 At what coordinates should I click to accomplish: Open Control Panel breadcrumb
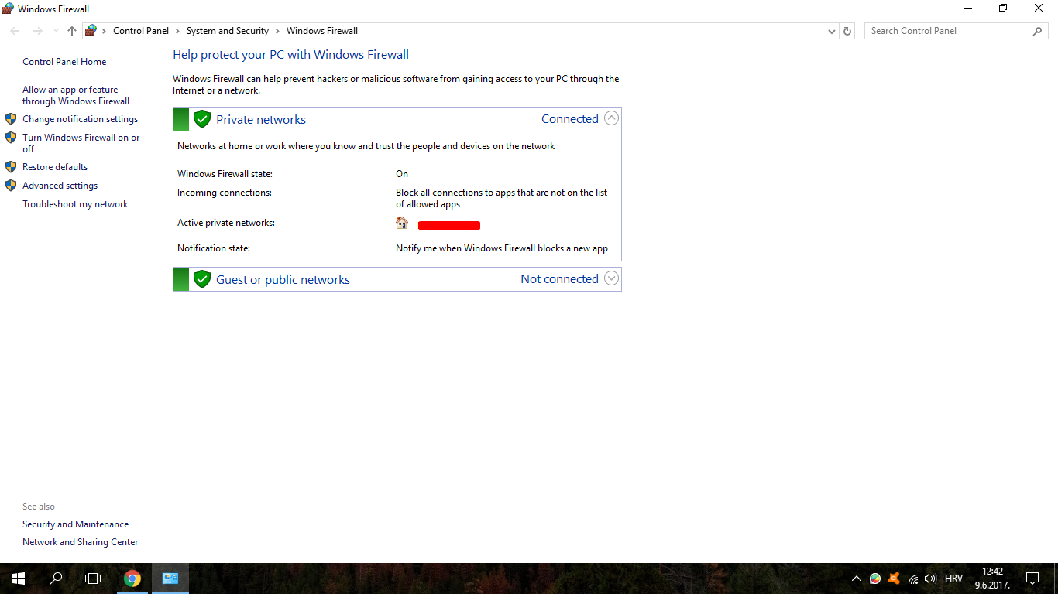click(141, 31)
